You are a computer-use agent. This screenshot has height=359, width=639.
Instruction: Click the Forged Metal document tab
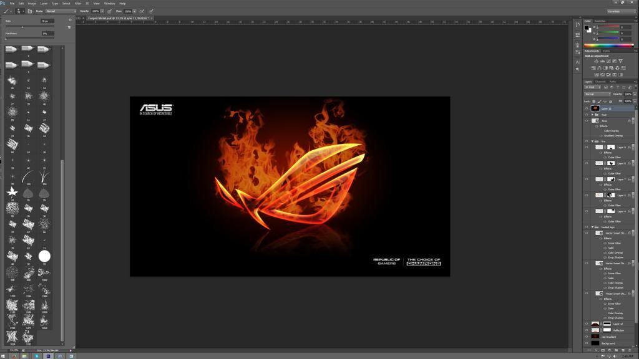click(x=118, y=18)
